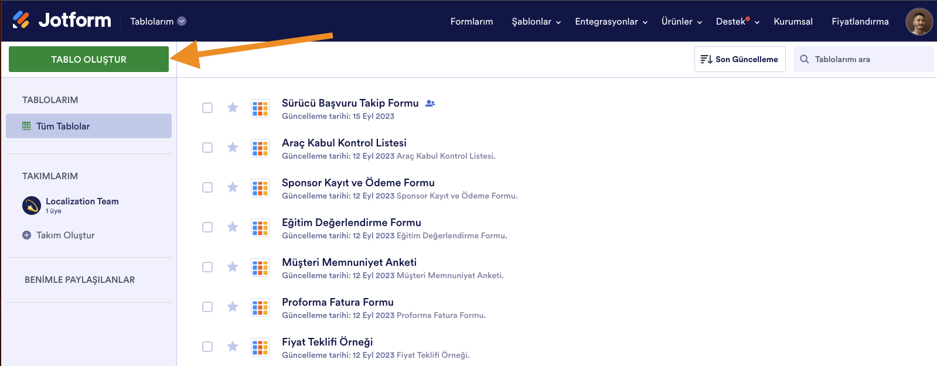Image resolution: width=937 pixels, height=366 pixels.
Task: Click the plus icon for Takım Oluştur
Action: [x=26, y=235]
